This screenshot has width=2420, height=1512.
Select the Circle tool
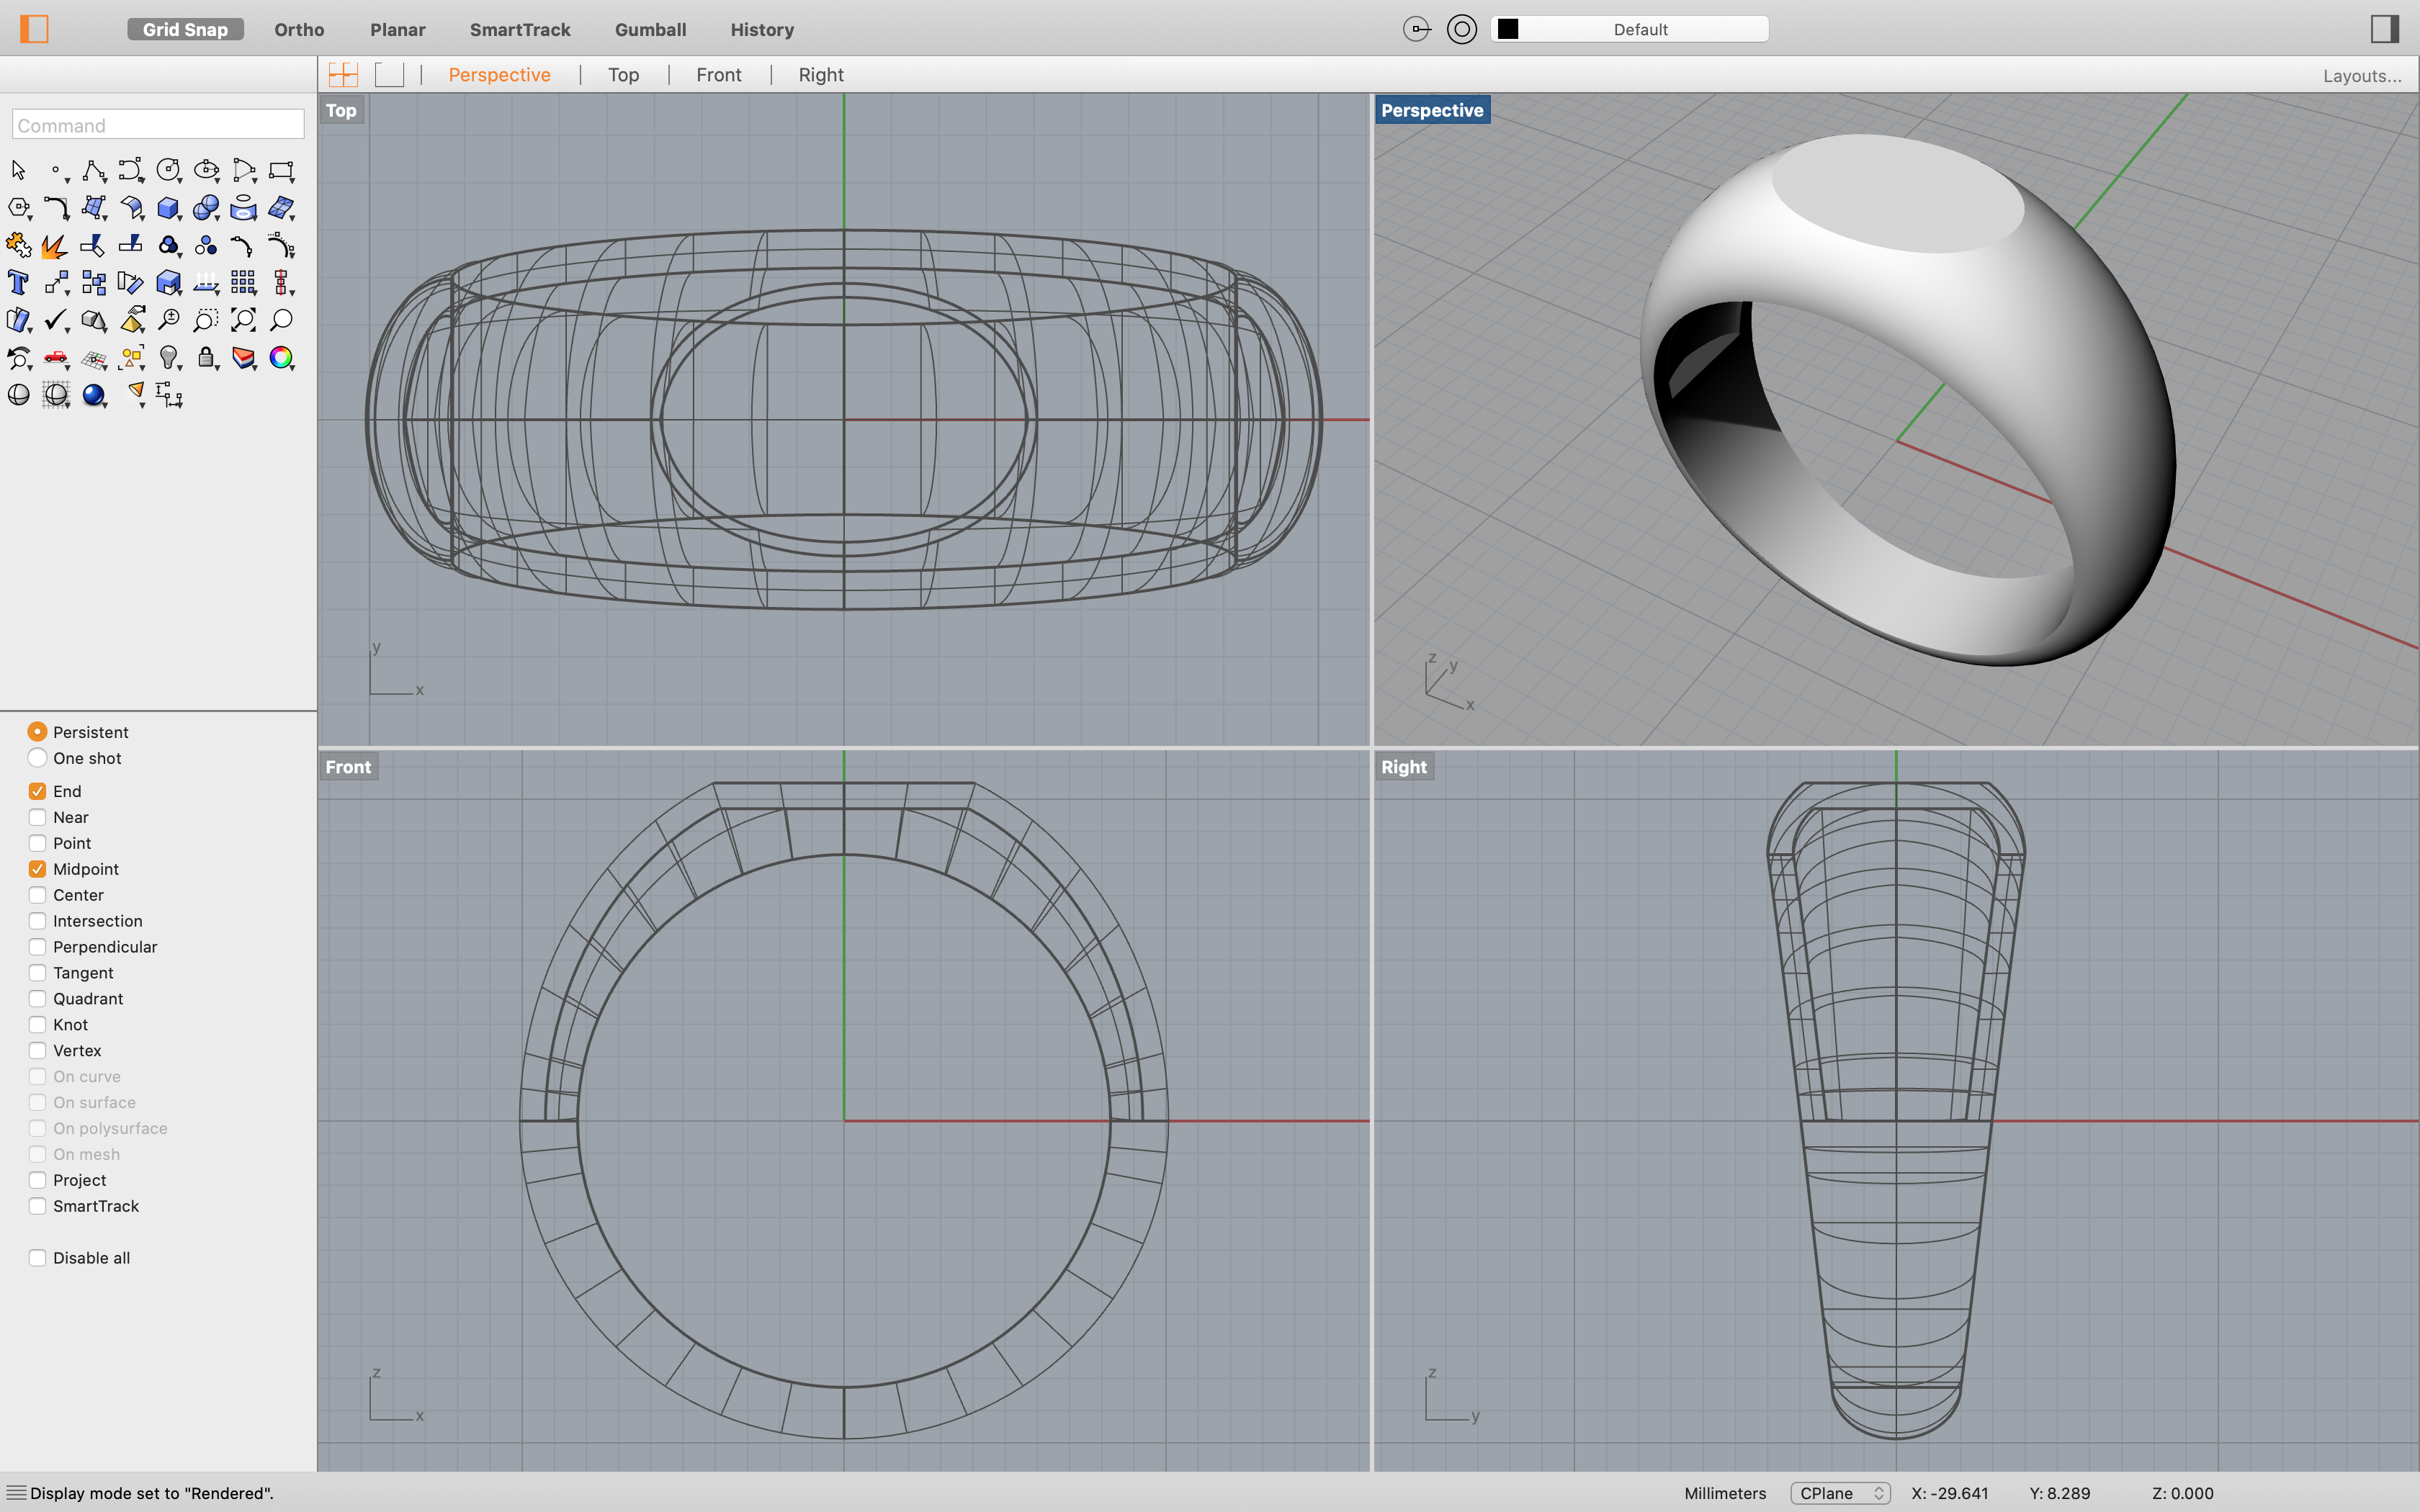(167, 169)
